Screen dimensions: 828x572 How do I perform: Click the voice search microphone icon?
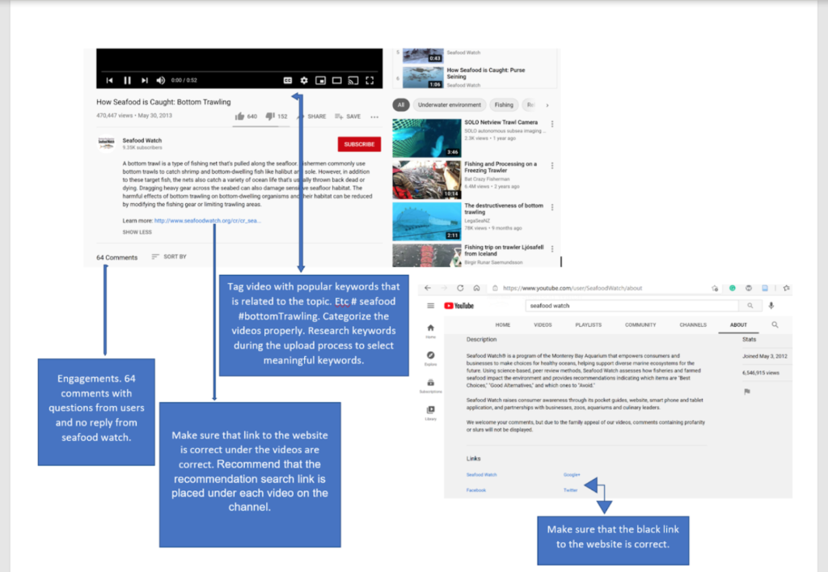click(771, 306)
